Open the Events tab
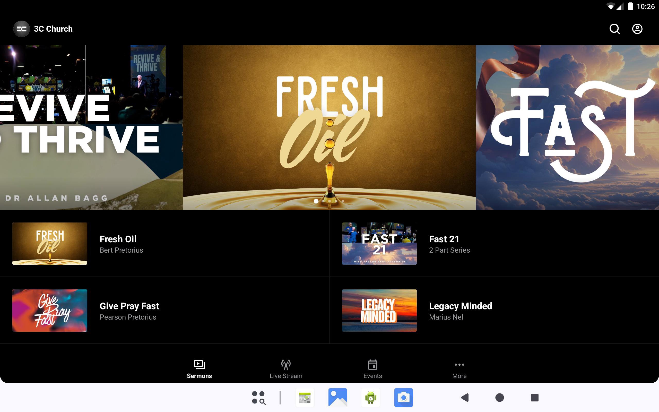 [x=372, y=369]
